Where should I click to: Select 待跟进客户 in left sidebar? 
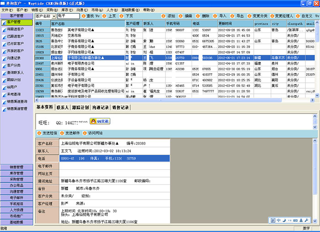coord(16,29)
